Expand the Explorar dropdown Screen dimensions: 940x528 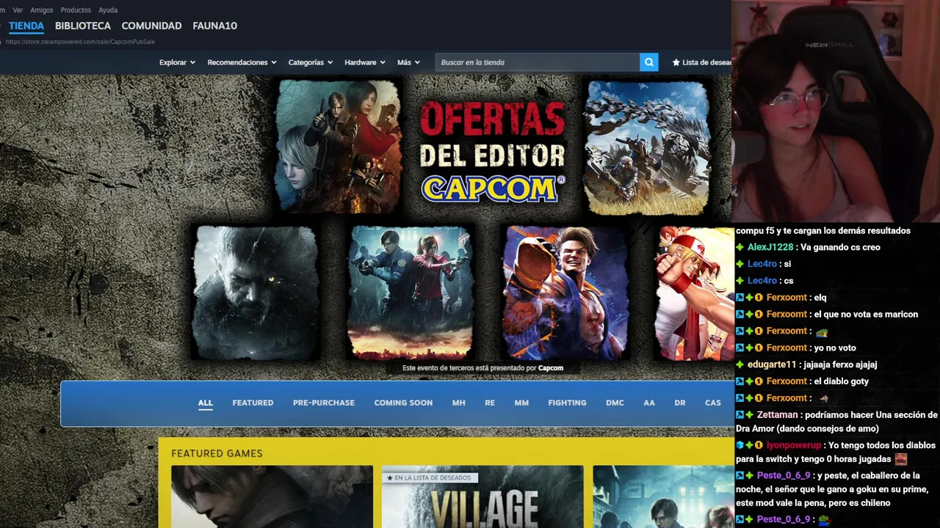[x=177, y=62]
